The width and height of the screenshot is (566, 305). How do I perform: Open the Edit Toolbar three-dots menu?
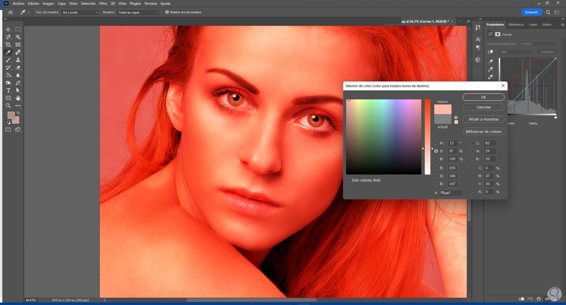coord(18,106)
